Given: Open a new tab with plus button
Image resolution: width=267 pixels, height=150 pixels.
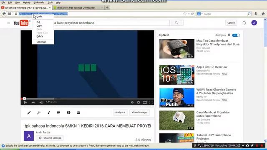Looking at the screenshot, I should point(107,7).
